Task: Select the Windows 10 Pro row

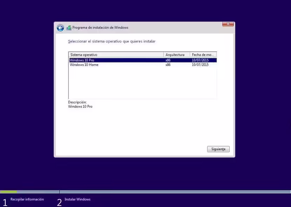Action: tap(143, 60)
